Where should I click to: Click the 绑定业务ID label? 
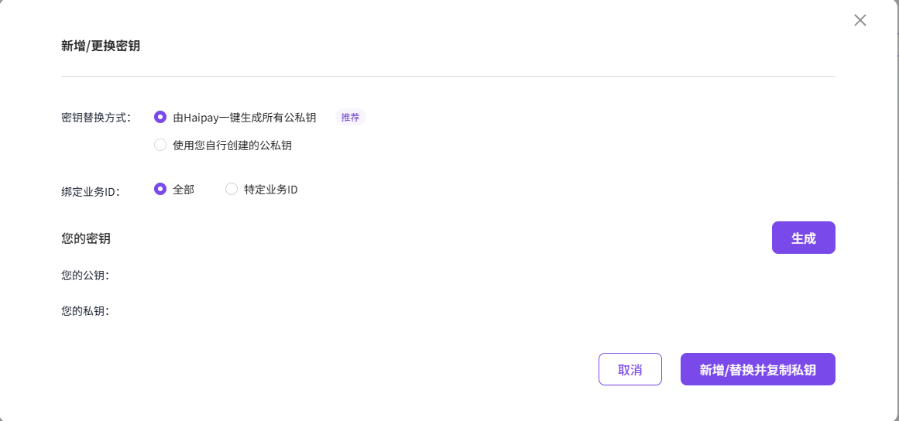pos(90,191)
